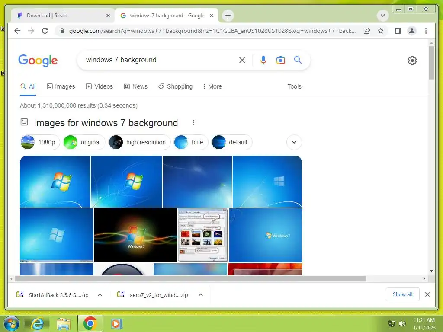Go to Google homepage via logo
The height and width of the screenshot is (332, 443).
click(38, 61)
